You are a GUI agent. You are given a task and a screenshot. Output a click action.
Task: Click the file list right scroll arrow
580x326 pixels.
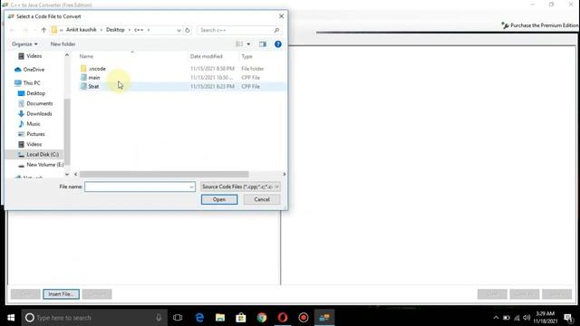(284, 174)
